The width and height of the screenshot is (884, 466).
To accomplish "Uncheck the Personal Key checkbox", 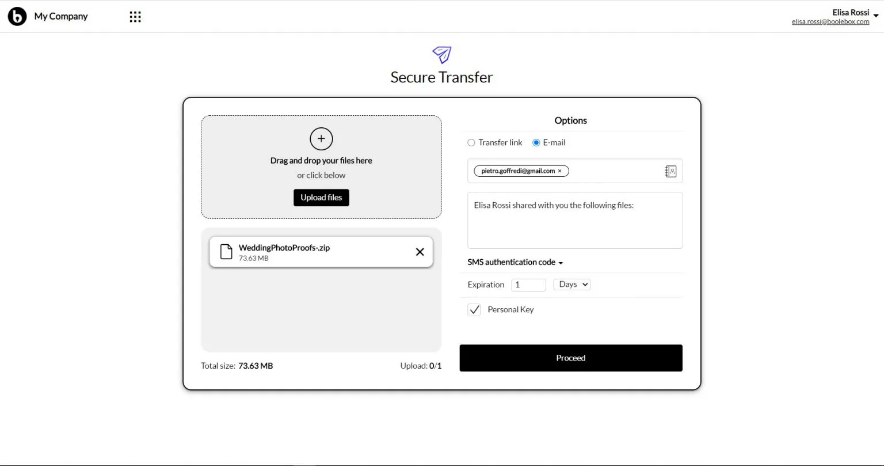I will click(474, 310).
